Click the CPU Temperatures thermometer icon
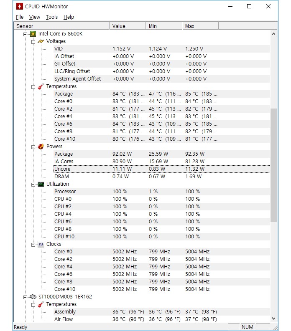The width and height of the screenshot is (291, 331). pyautogui.click(x=41, y=86)
